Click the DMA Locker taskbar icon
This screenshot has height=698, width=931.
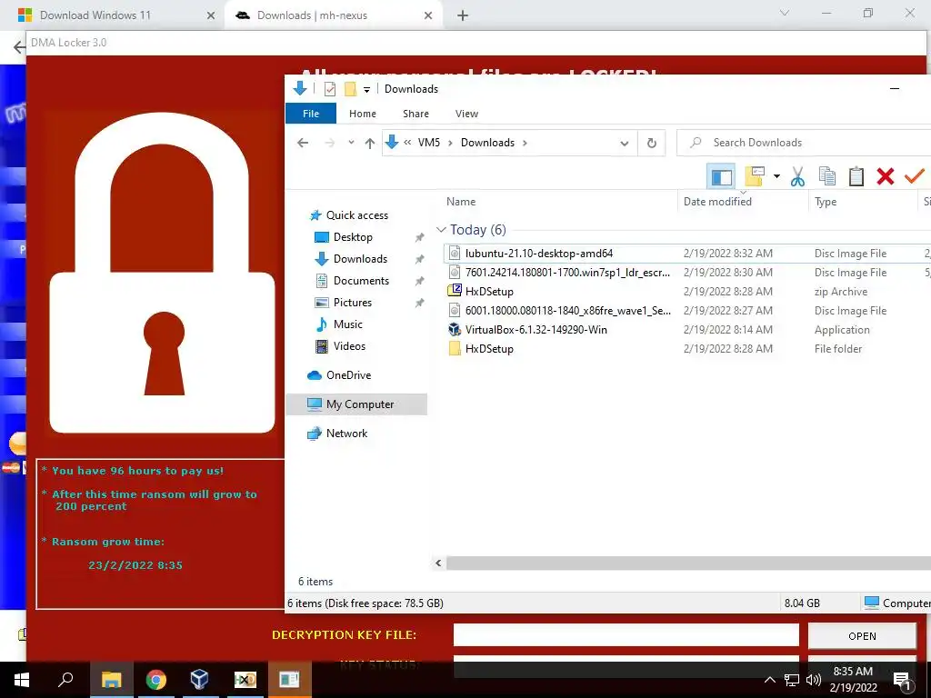pos(289,680)
